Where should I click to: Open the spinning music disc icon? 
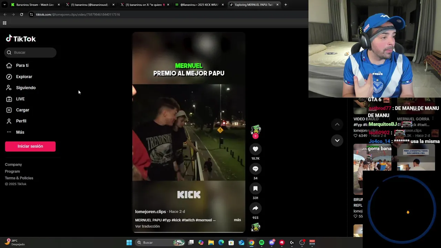pyautogui.click(x=256, y=227)
